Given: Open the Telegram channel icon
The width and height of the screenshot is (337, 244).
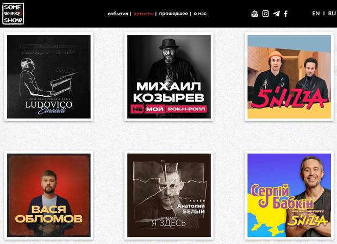Looking at the screenshot, I should [x=276, y=14].
